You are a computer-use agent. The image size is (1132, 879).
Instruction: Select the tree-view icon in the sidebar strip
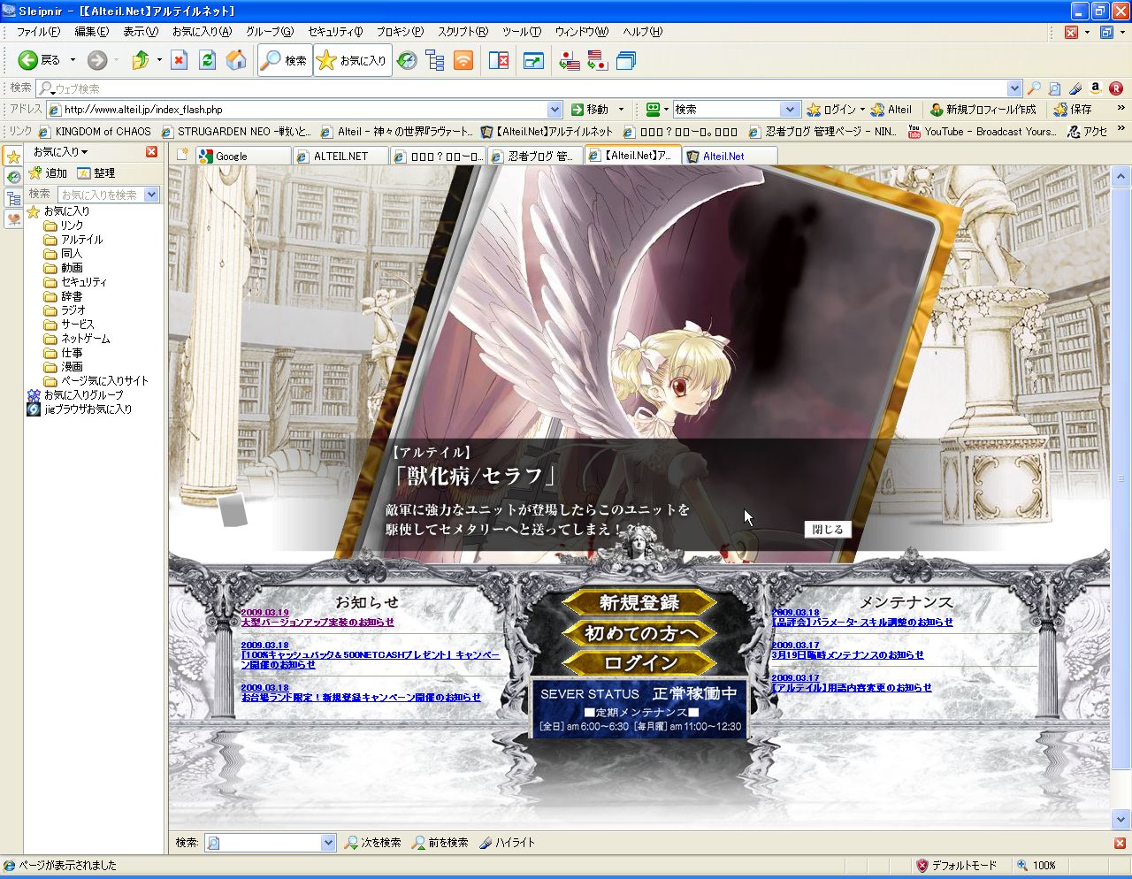tap(13, 198)
